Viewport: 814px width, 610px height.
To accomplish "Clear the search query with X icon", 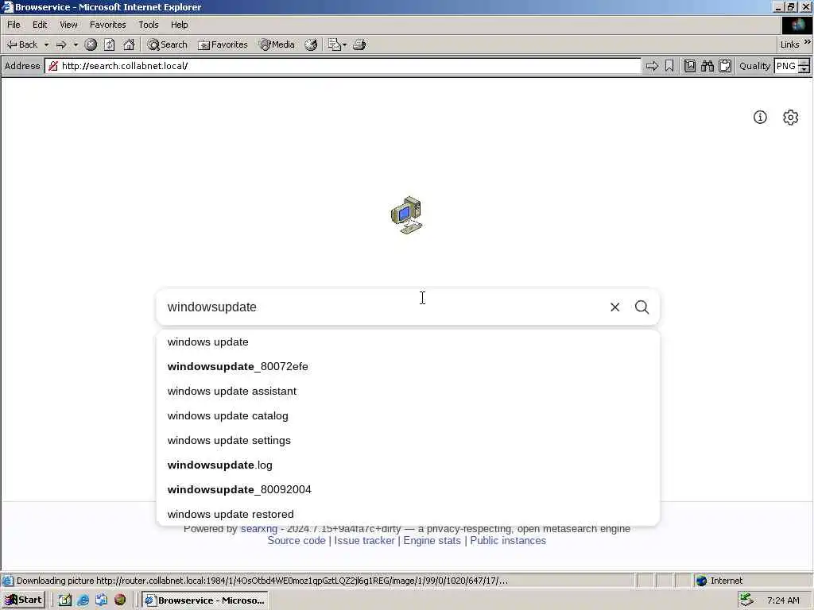I will click(x=614, y=307).
